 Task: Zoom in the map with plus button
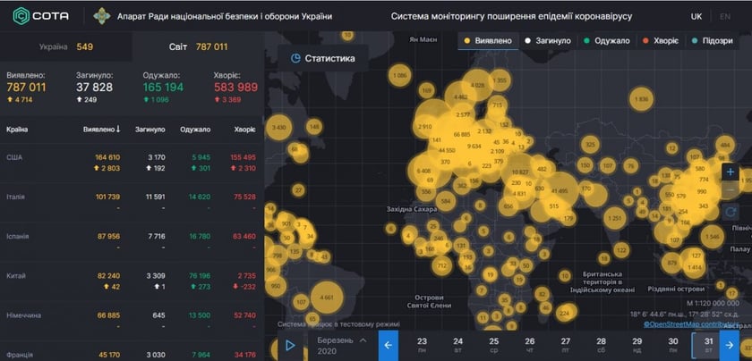click(x=731, y=172)
